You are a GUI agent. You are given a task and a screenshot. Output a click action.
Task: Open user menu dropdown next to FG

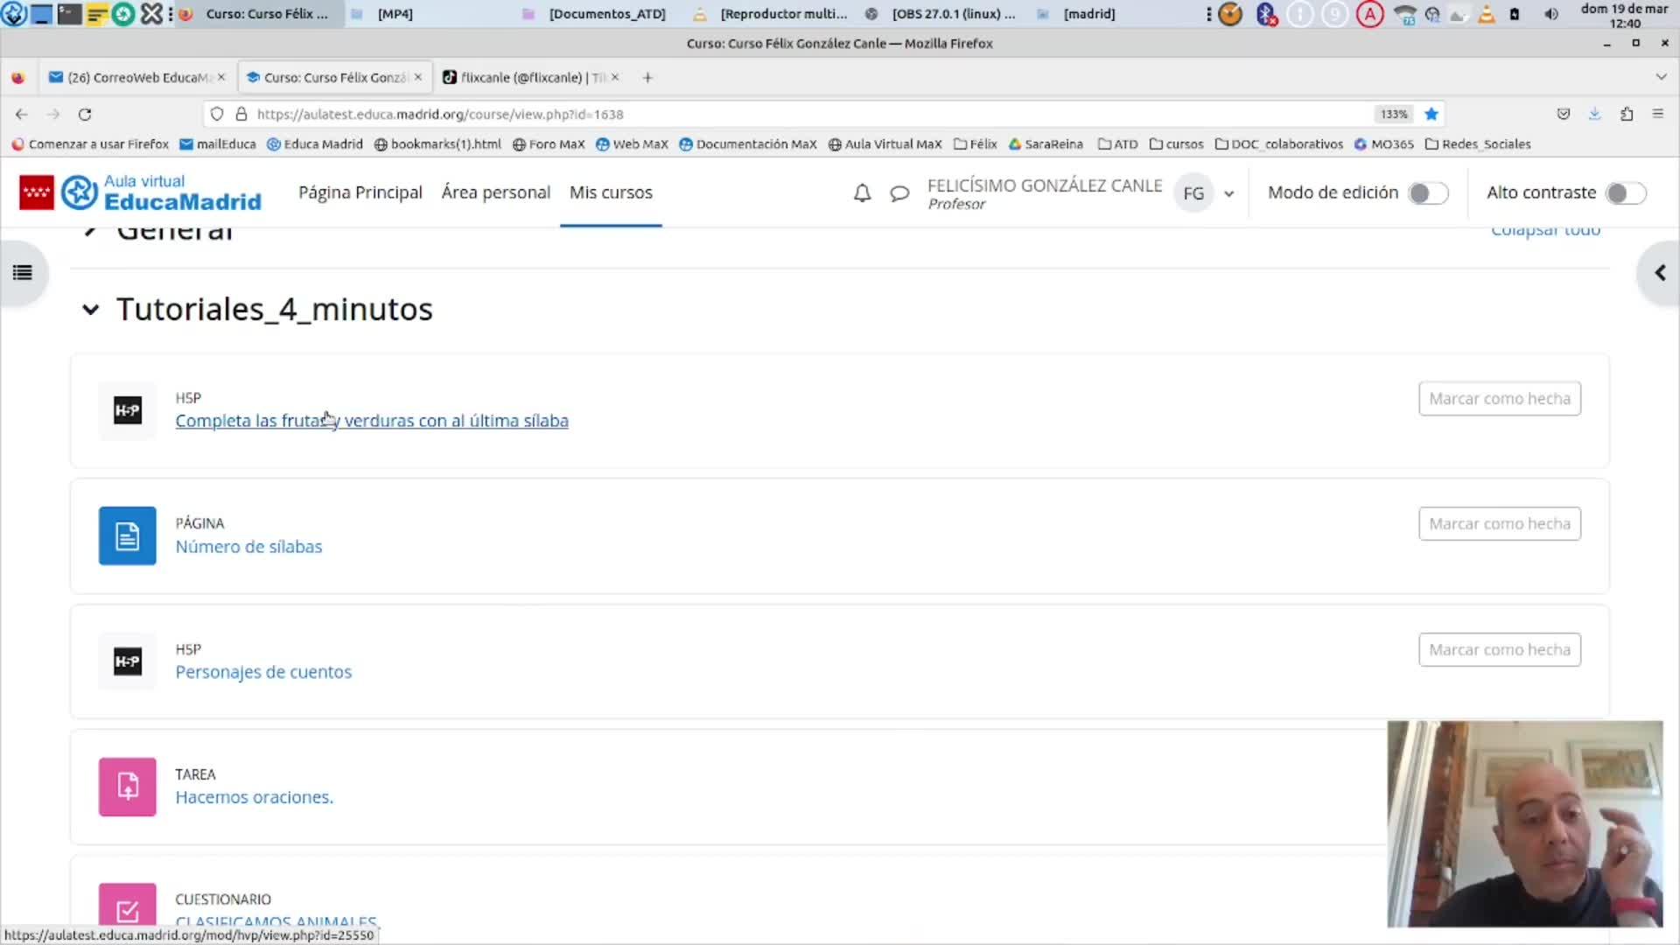click(x=1228, y=194)
